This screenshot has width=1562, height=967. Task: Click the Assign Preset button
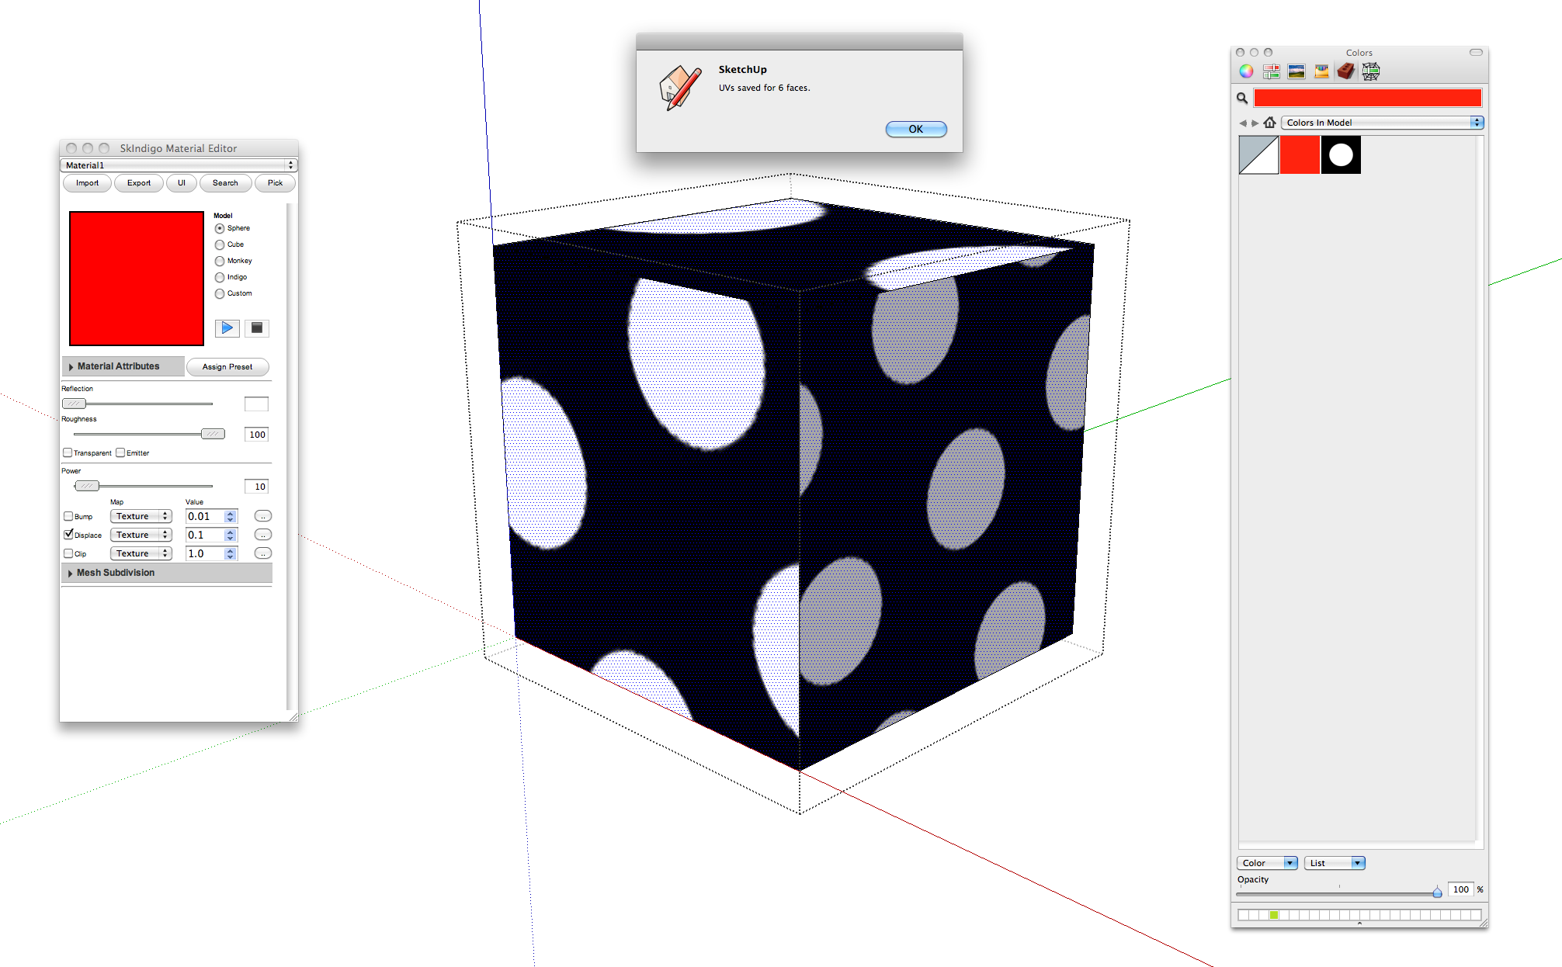coord(227,367)
